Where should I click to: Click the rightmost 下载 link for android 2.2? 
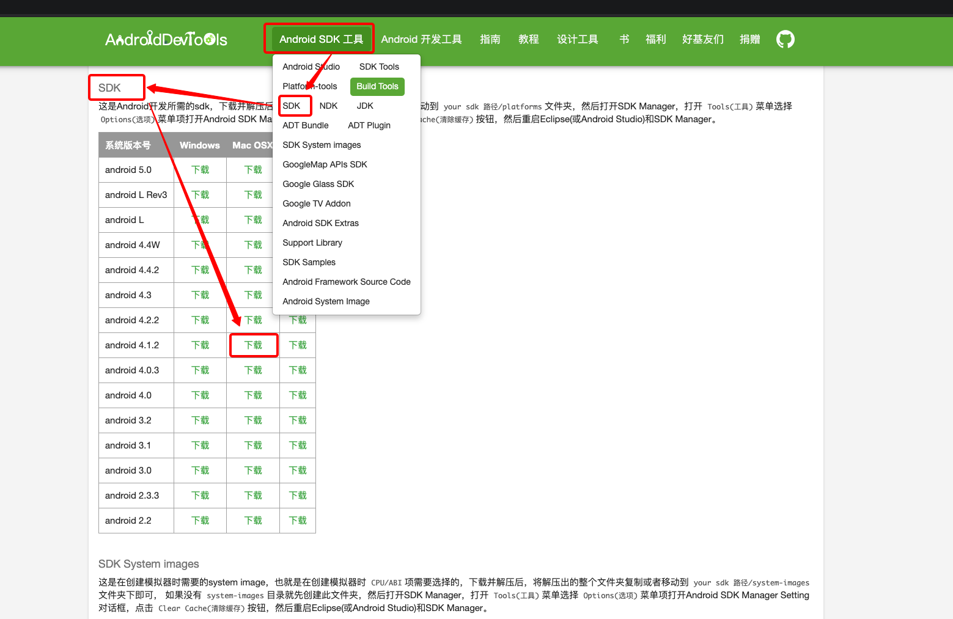pyautogui.click(x=298, y=521)
